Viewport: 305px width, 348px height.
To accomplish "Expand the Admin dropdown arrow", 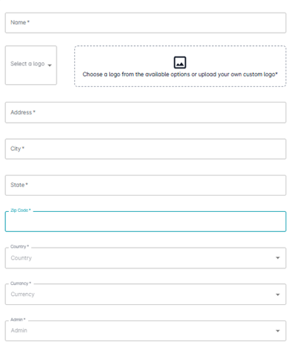I will pos(277,331).
